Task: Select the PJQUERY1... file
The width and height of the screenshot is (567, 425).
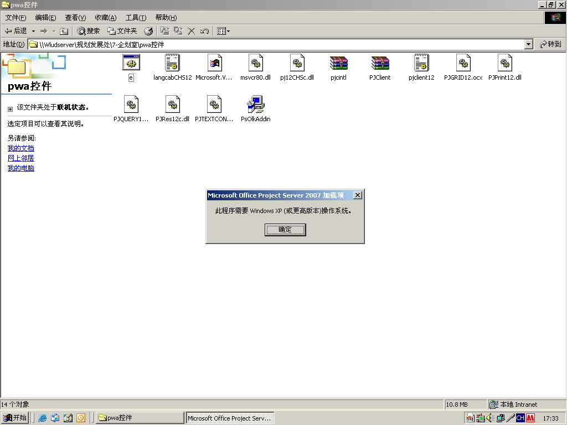Action: click(x=131, y=109)
